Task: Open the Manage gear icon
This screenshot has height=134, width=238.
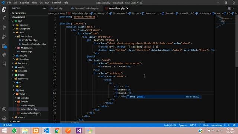Action: tap(4, 118)
